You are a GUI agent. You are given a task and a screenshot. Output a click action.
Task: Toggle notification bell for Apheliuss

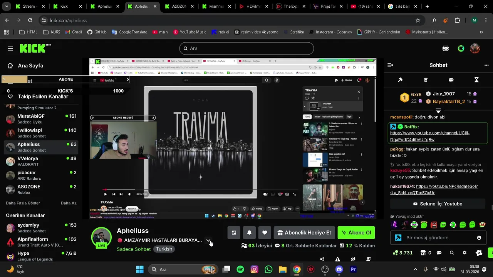(249, 233)
